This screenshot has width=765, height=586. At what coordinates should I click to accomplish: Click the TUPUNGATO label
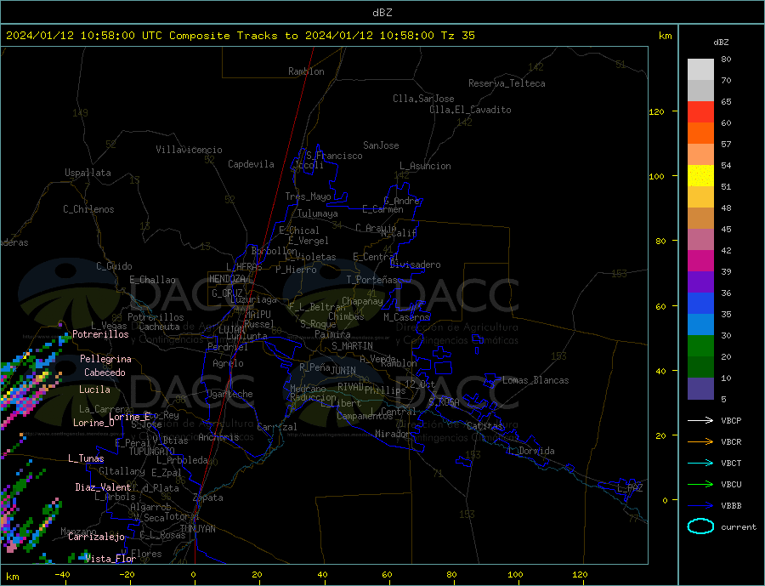coord(152,452)
